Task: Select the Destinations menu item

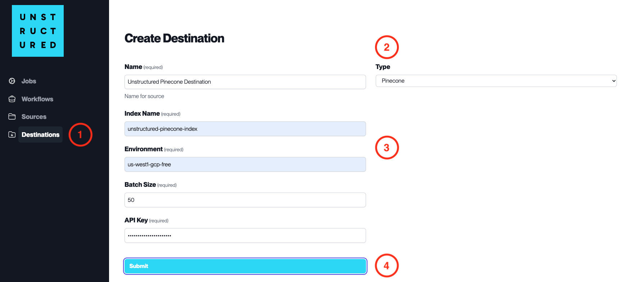Action: pyautogui.click(x=40, y=135)
